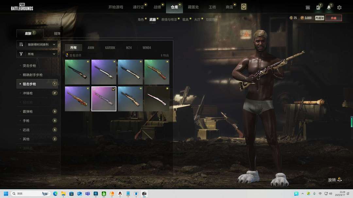This screenshot has width=353, height=198.
Task: Click the PUBG helmet taskbar icon
Action: (144, 193)
